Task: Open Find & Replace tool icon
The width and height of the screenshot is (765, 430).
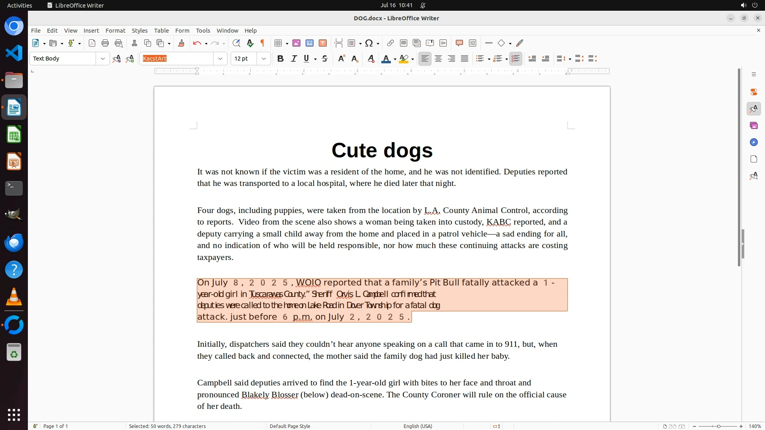Action: (236, 43)
